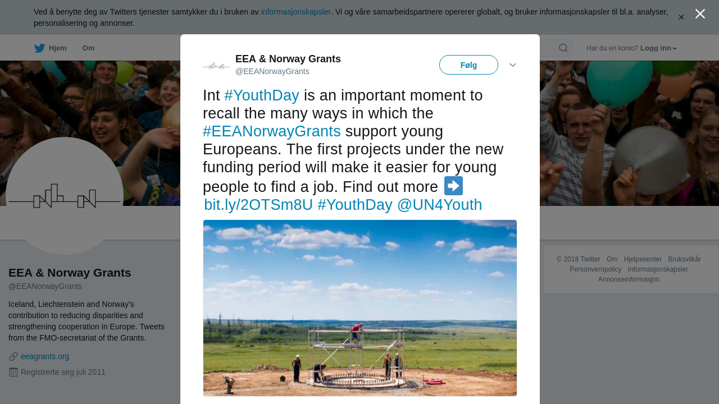Close the tweet overlay with X
This screenshot has height=404, width=719.
point(700,14)
